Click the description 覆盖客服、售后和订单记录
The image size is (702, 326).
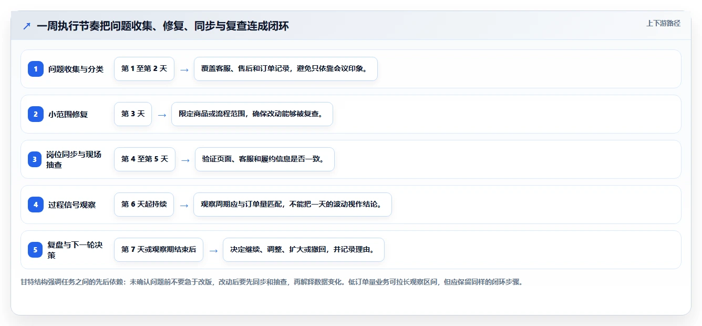click(x=286, y=69)
